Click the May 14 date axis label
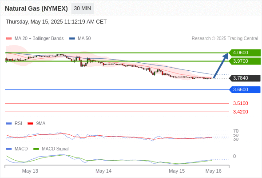Viewport: 262px width, 178px height. tap(103, 171)
